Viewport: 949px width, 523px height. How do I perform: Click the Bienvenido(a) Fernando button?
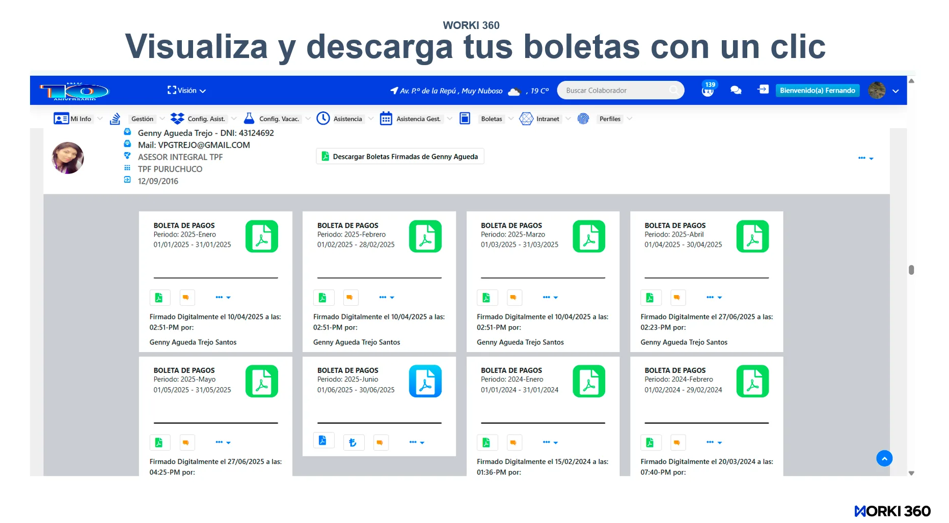(x=817, y=91)
